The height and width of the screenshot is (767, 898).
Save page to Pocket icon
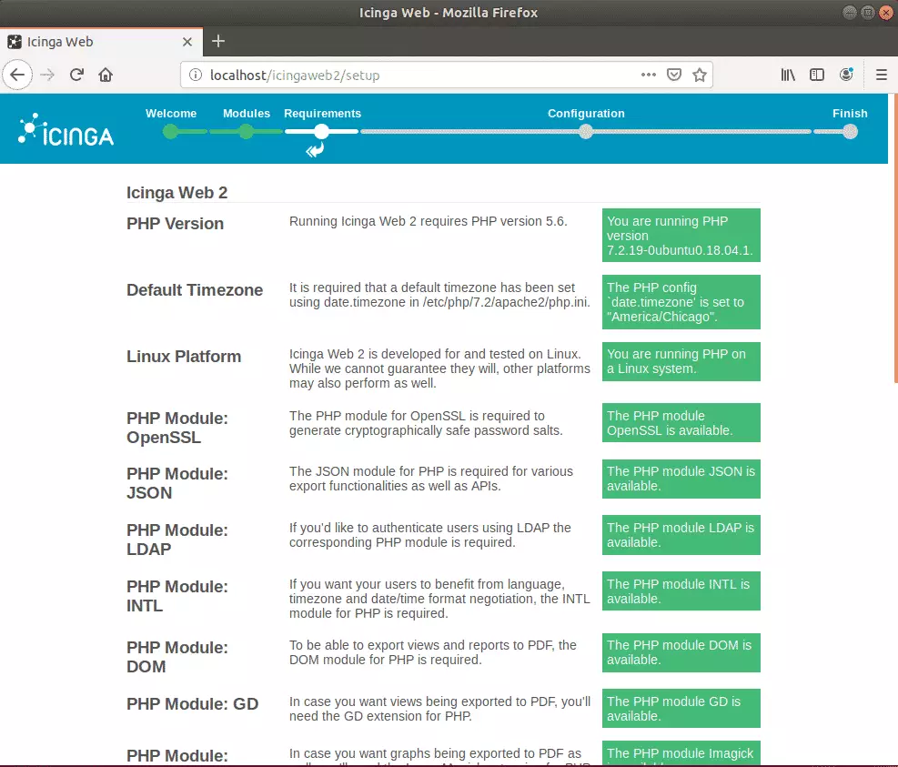coord(674,75)
